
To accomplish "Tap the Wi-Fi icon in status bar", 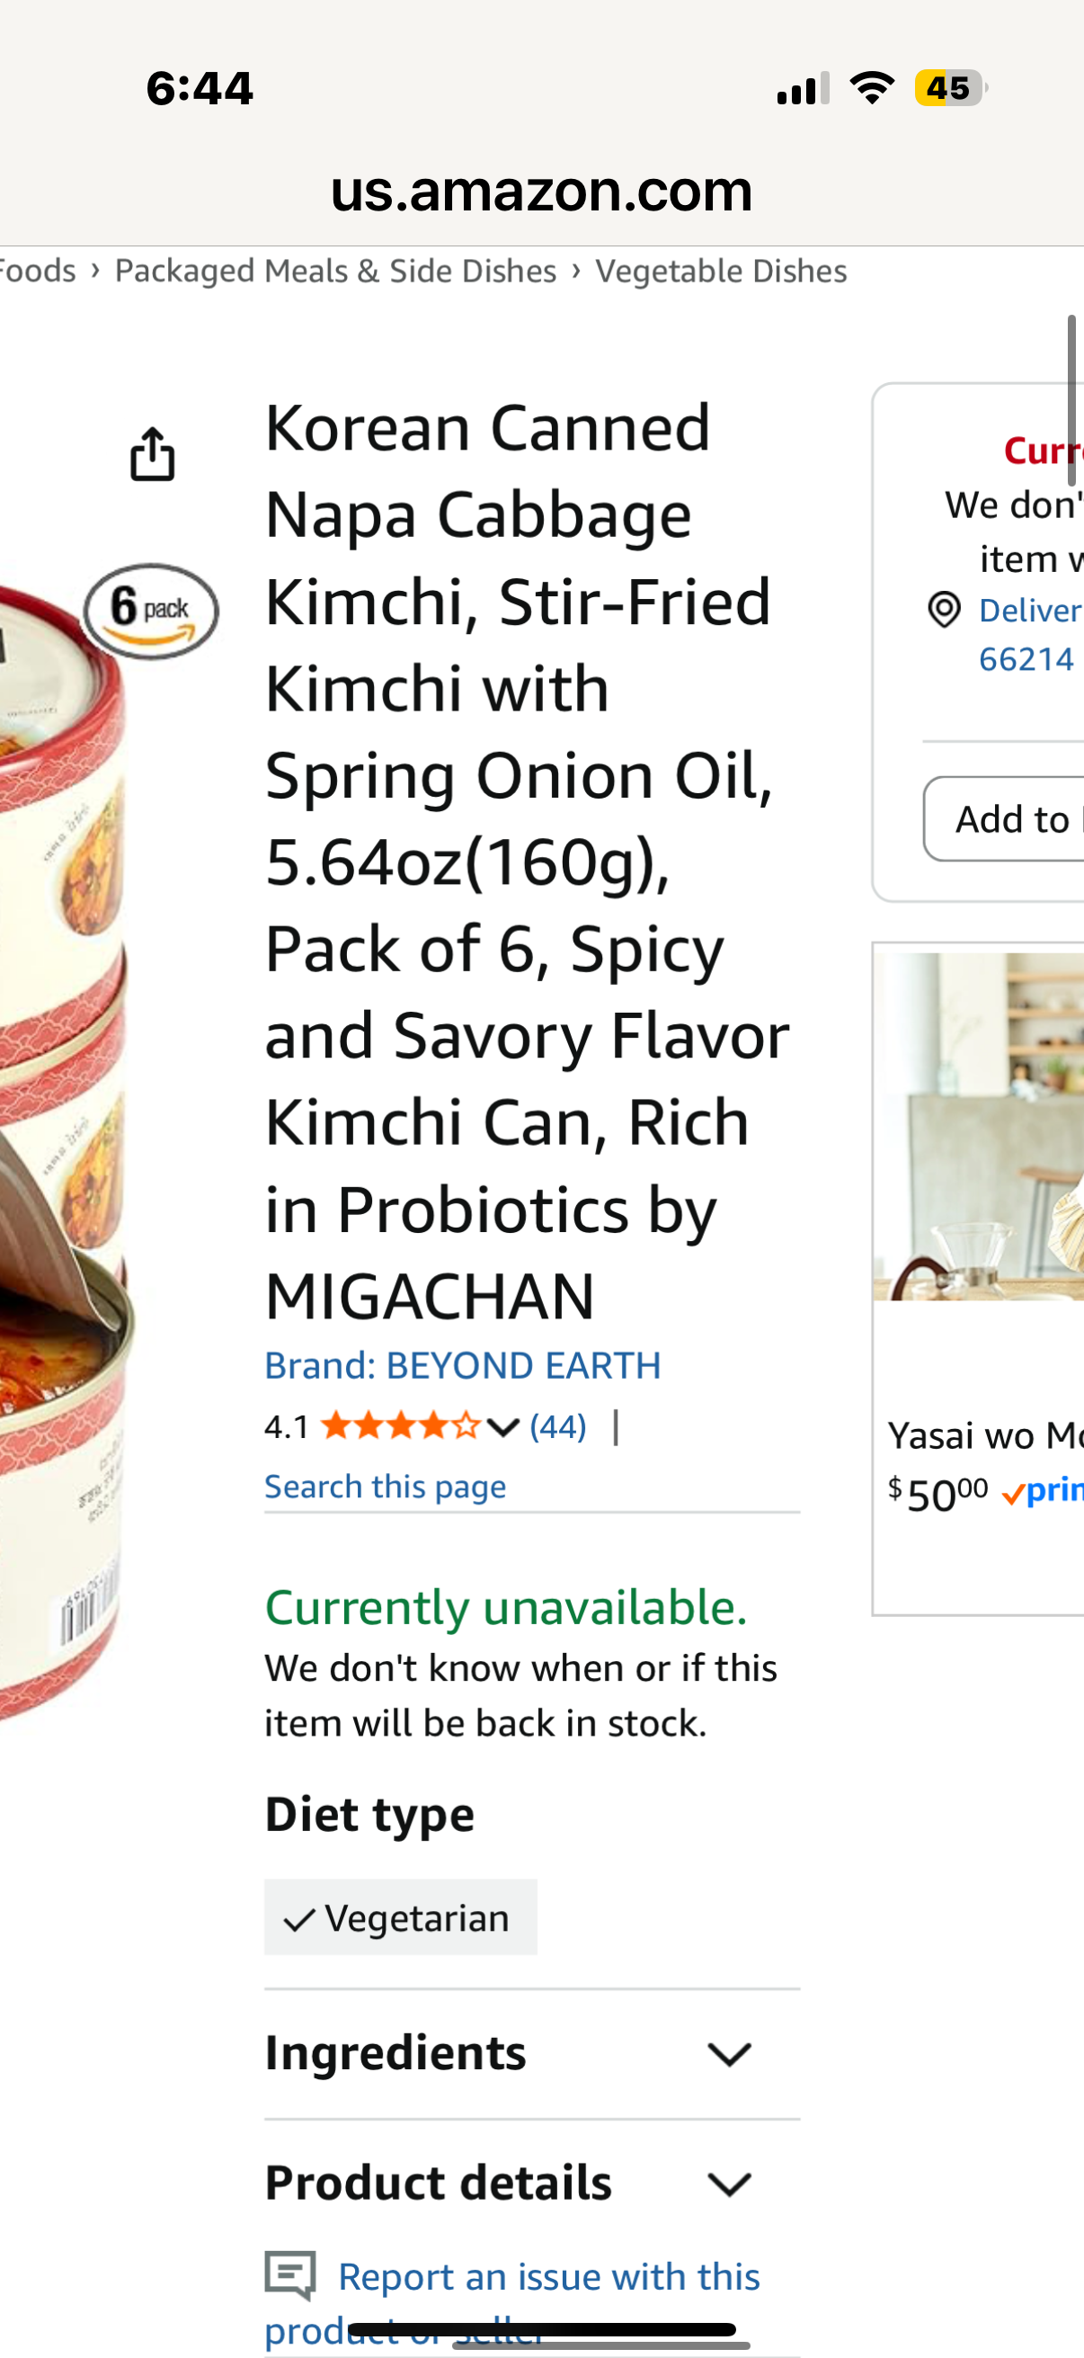I will pos(871,88).
